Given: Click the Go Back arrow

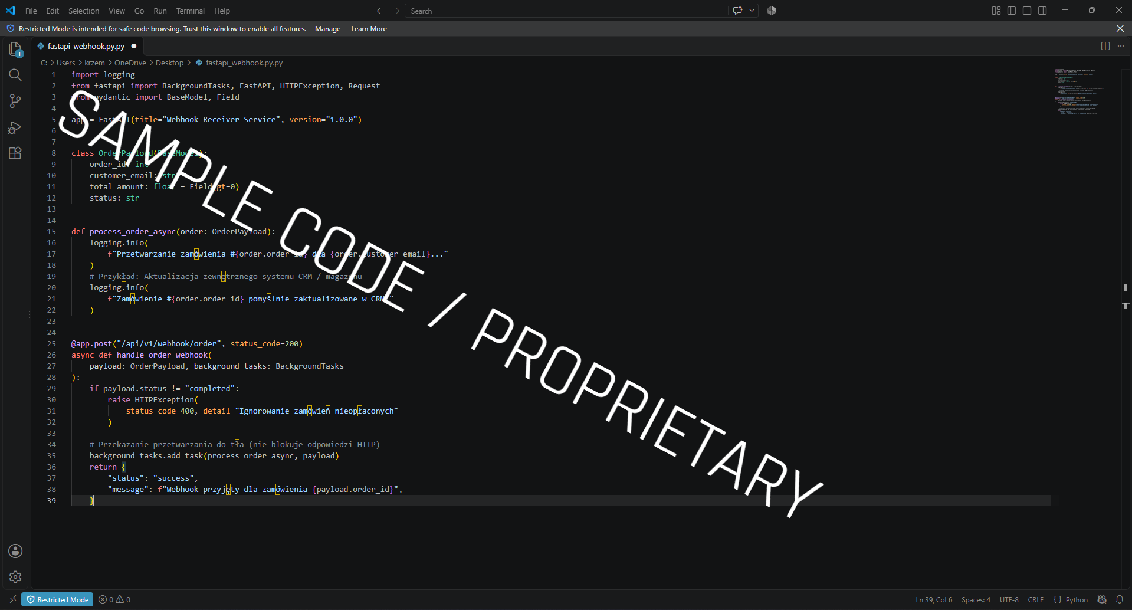Looking at the screenshot, I should (380, 11).
